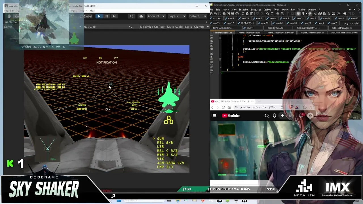The width and height of the screenshot is (363, 204).
Task: Open Notepad++ tab list dropdown arrow
Action: click(354, 10)
